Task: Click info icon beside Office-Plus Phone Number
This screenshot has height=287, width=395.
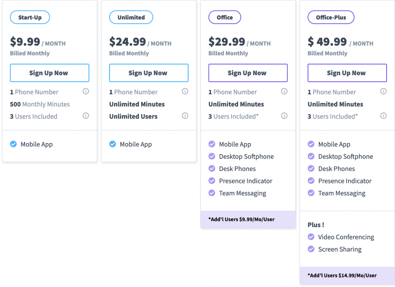Action: [383, 92]
